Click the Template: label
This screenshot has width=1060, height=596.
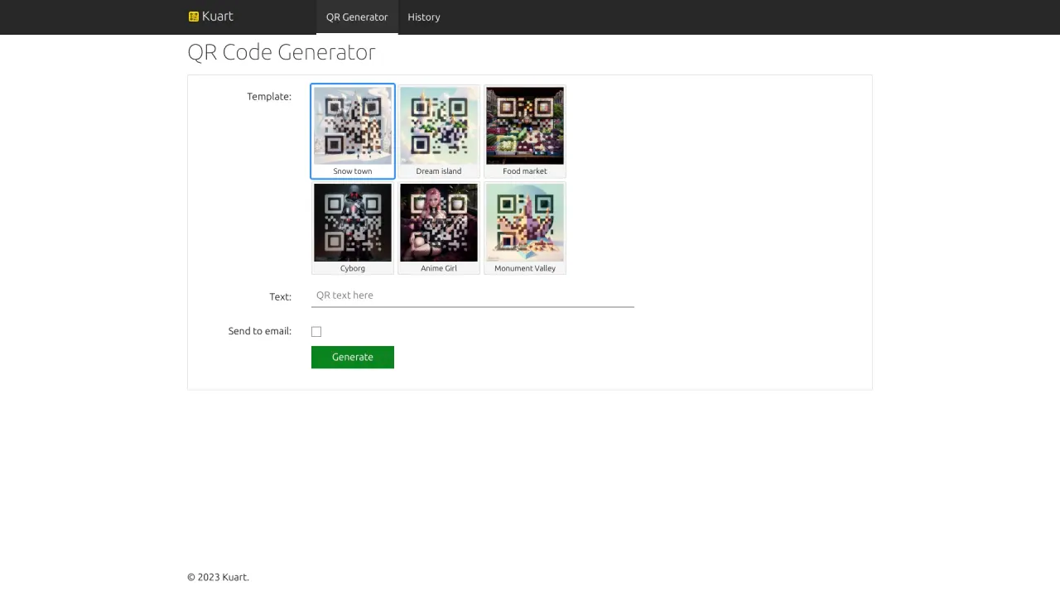269,96
